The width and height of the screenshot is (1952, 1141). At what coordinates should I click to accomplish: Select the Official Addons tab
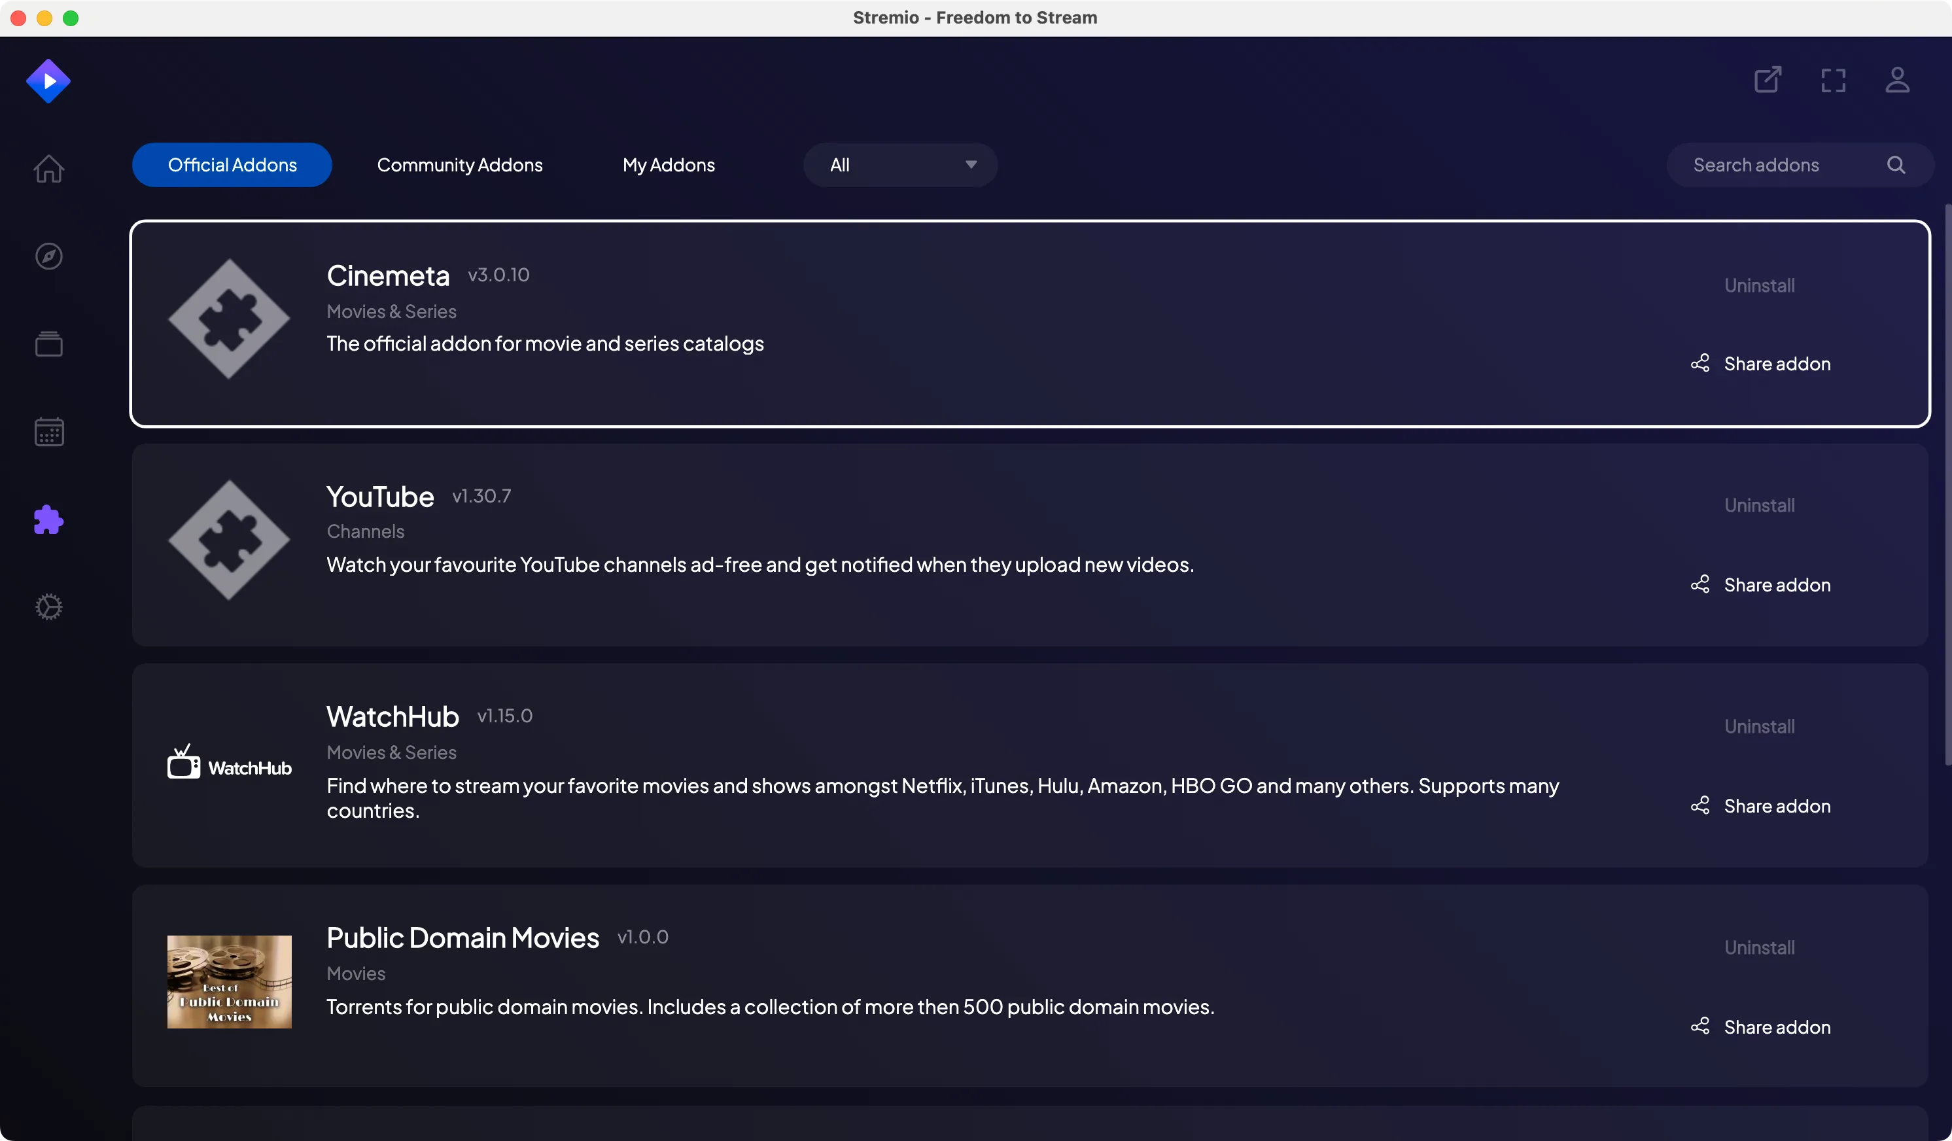click(x=232, y=164)
